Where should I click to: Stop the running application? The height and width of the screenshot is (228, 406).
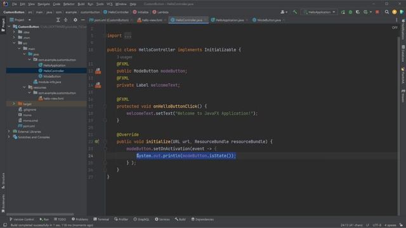pyautogui.click(x=377, y=12)
